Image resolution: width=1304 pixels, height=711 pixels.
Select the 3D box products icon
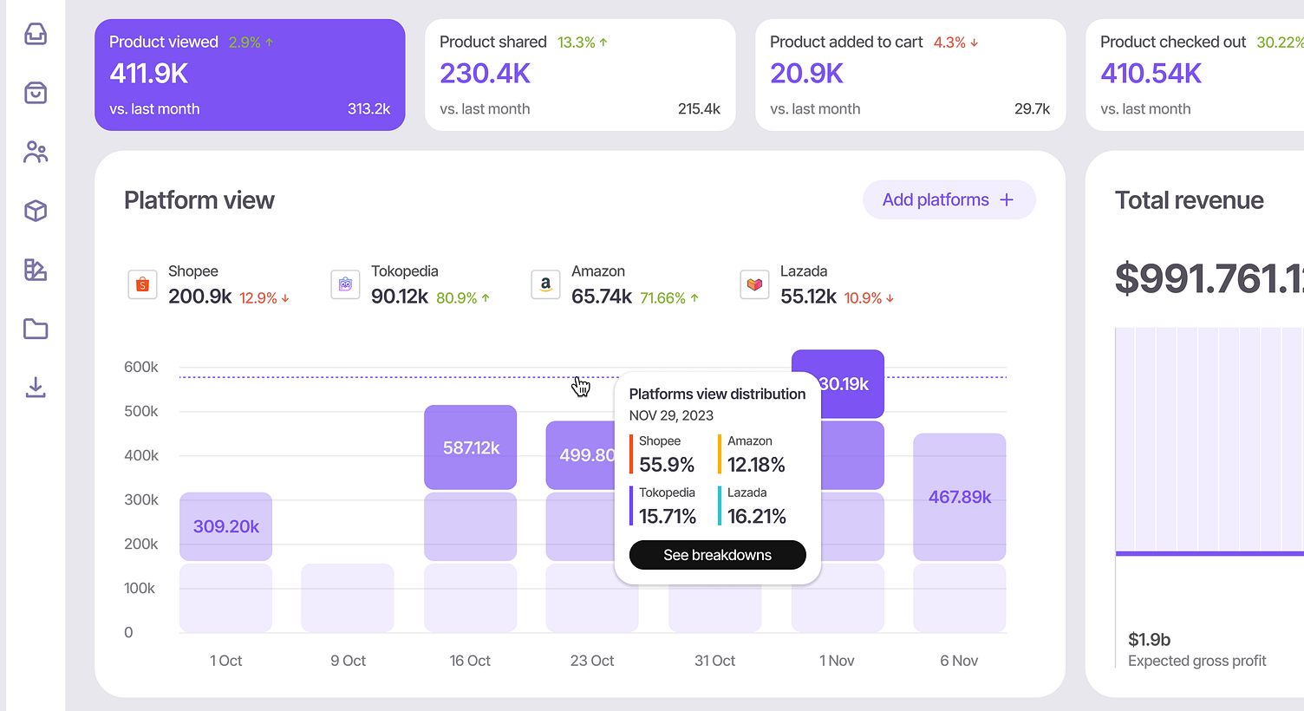36,211
